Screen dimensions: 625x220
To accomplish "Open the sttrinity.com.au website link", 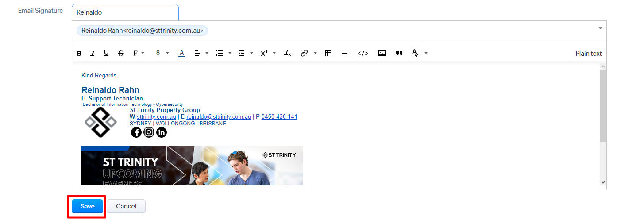I will pyautogui.click(x=156, y=117).
